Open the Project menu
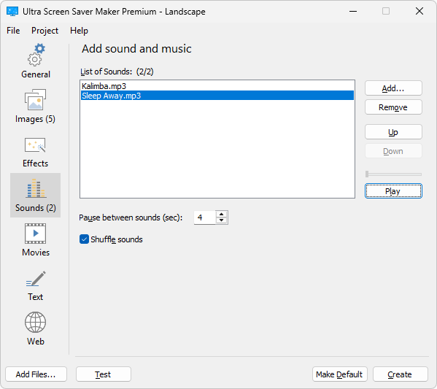 click(x=45, y=31)
